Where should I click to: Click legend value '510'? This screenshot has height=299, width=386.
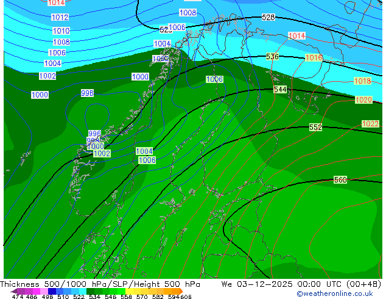click(63, 297)
